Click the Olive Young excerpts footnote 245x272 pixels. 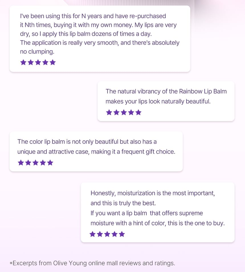(92, 263)
